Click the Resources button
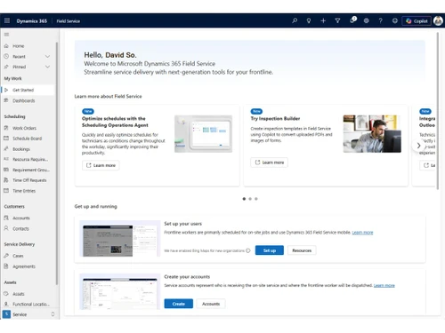Screen dimensions: 445x333 (x=302, y=250)
